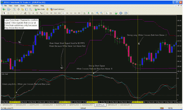Open the File menu
Viewport: 183px width, 110px height.
tap(5, 6)
